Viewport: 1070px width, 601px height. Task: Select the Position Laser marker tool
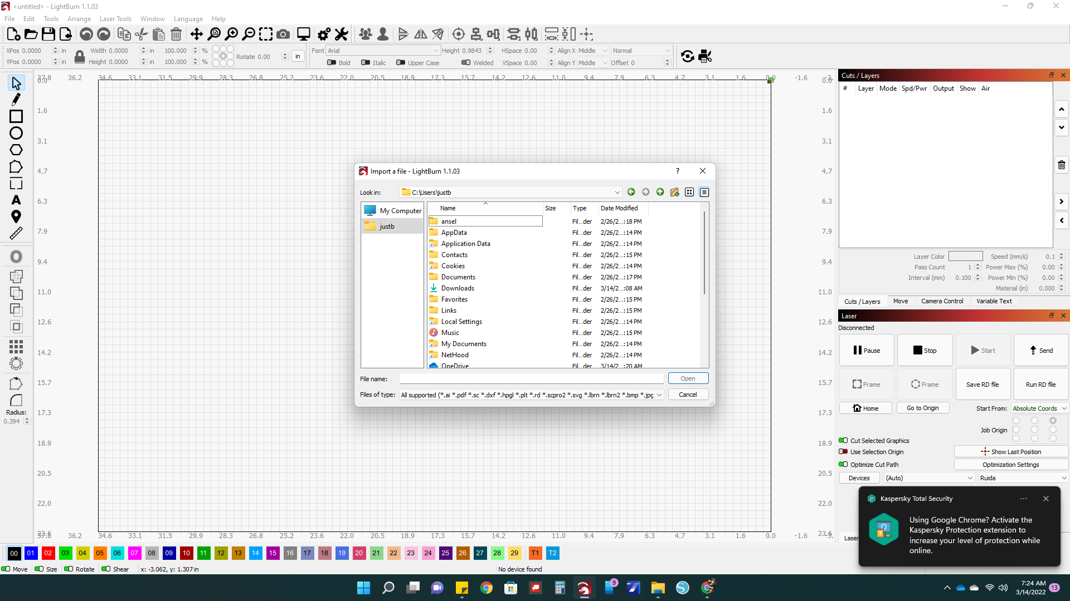click(x=16, y=216)
